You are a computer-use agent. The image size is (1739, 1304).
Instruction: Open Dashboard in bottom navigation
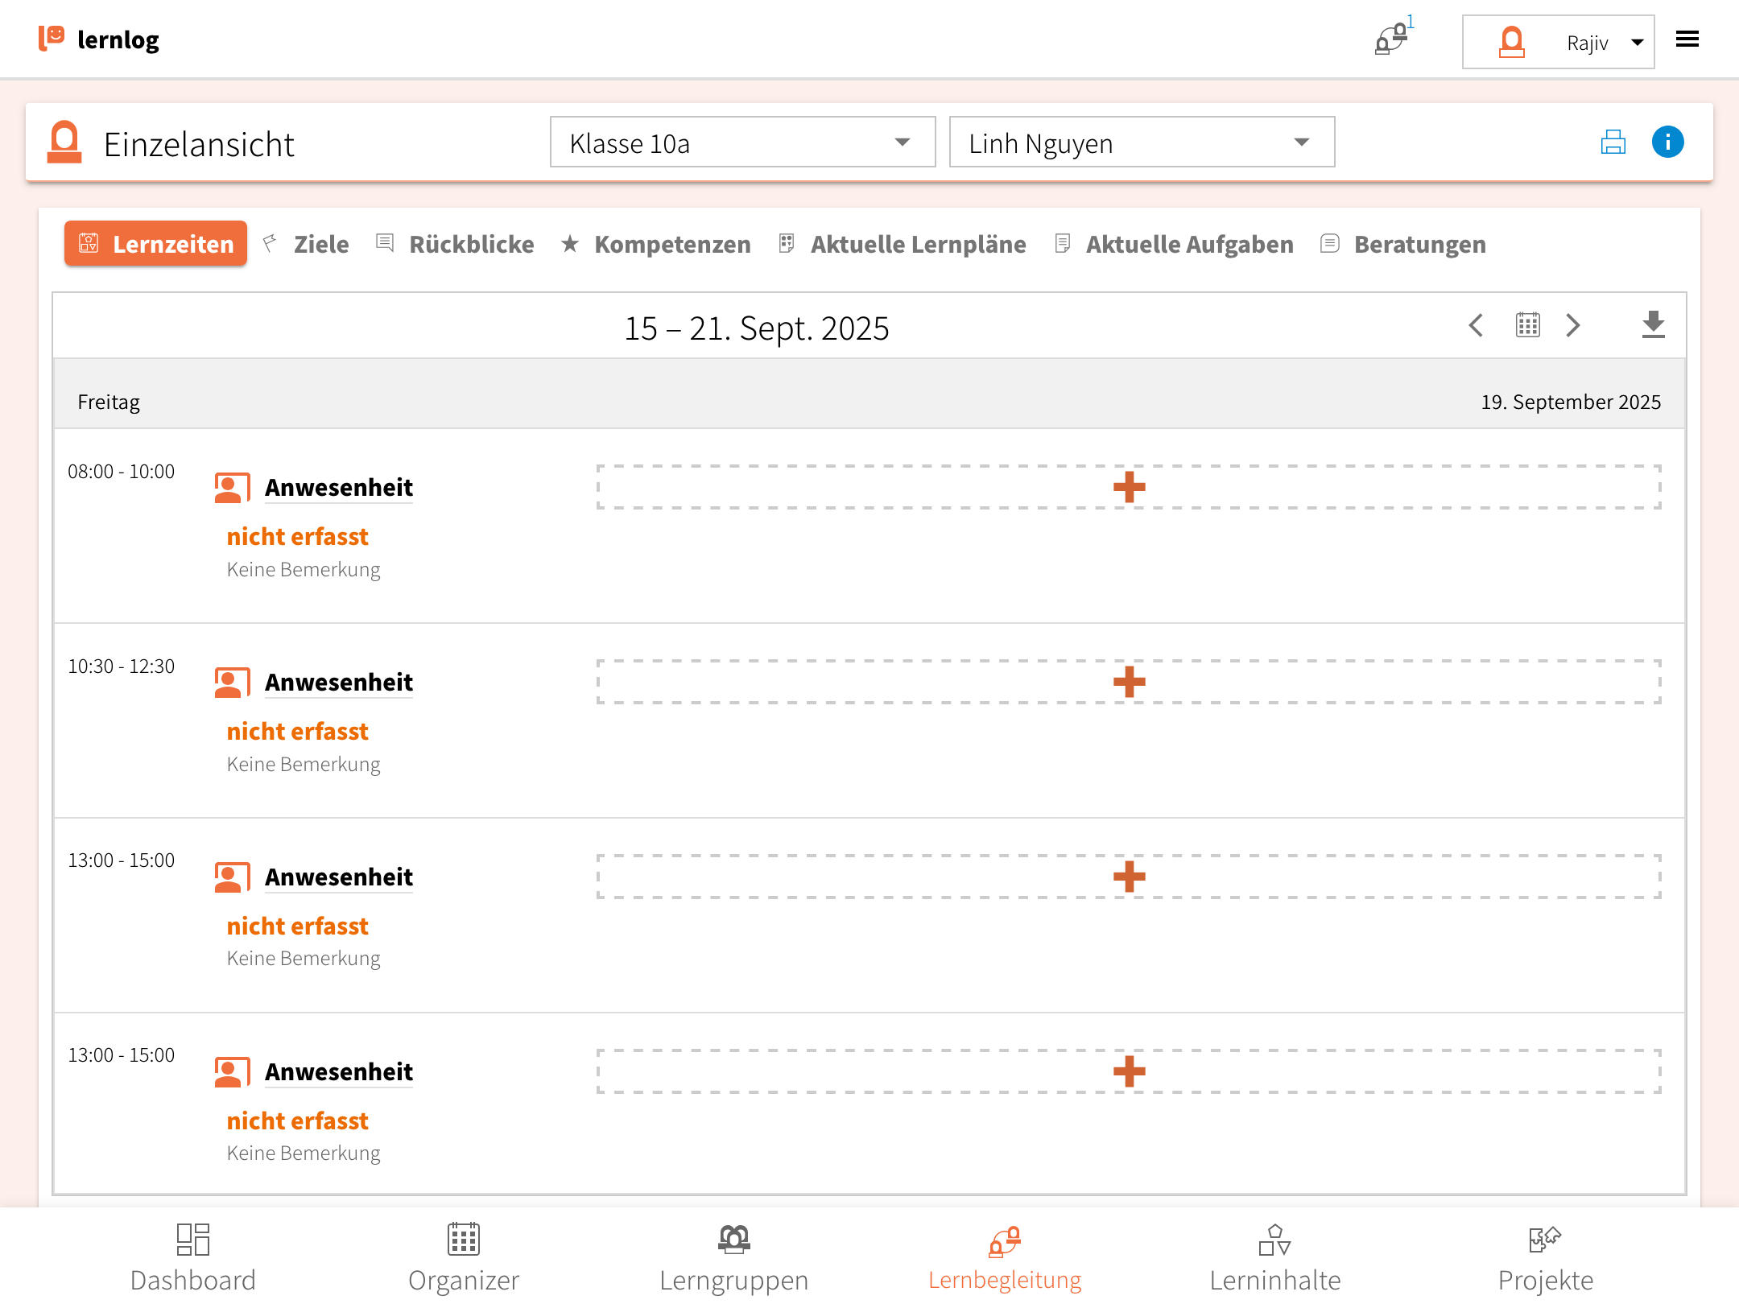193,1258
